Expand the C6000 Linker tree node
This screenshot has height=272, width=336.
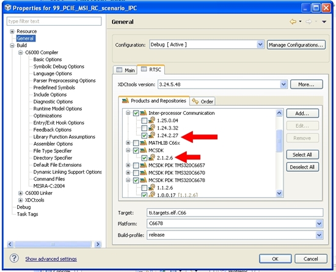click(20, 193)
